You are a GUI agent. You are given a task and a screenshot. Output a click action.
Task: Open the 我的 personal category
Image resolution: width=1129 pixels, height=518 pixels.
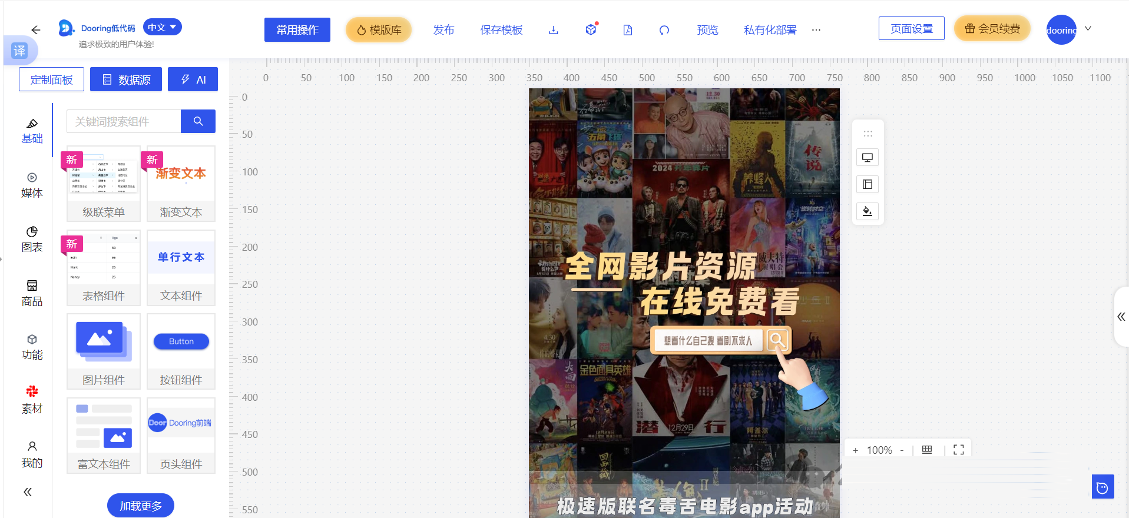(32, 455)
